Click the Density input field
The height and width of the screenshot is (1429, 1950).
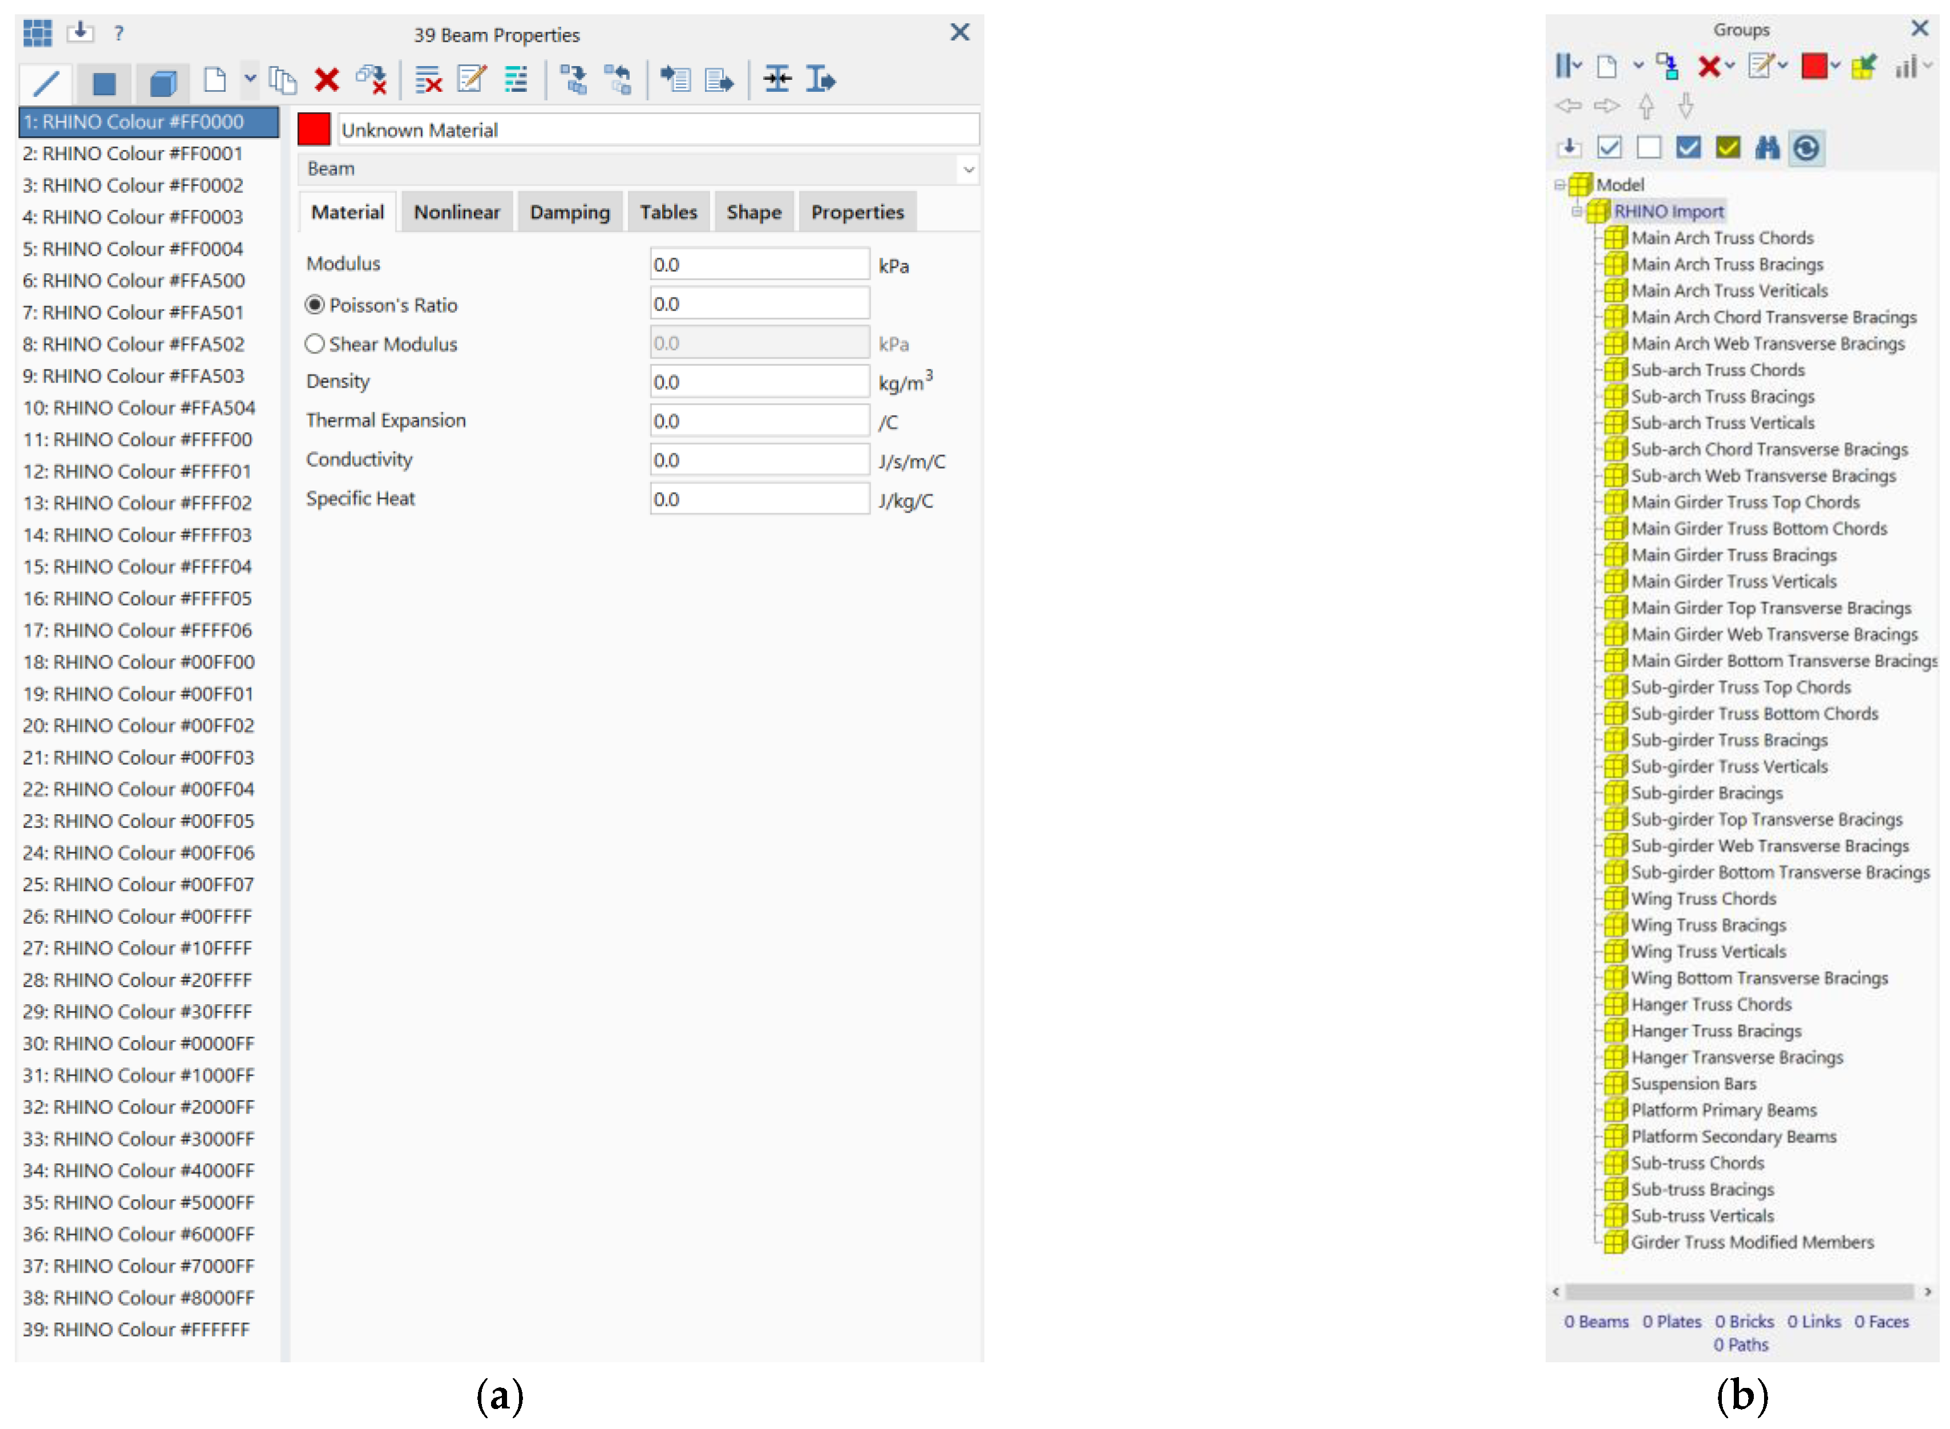point(759,382)
